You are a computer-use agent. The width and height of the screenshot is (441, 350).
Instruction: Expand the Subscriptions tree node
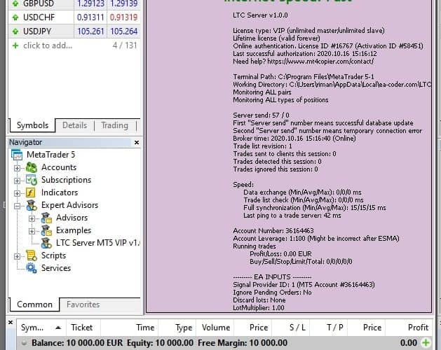pyautogui.click(x=17, y=181)
